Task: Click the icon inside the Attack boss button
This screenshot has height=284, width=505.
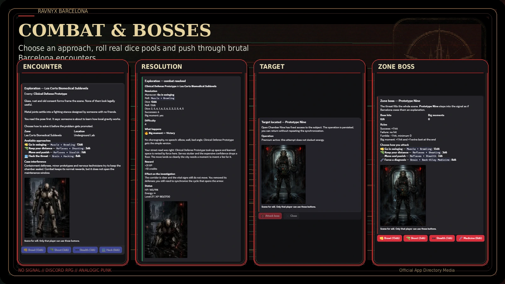Action: [x=263, y=216]
